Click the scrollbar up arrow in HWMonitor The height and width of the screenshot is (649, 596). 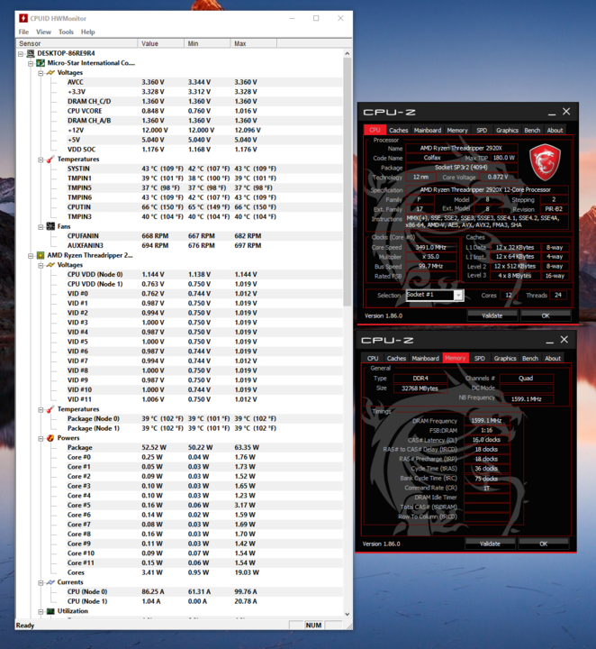(x=348, y=53)
